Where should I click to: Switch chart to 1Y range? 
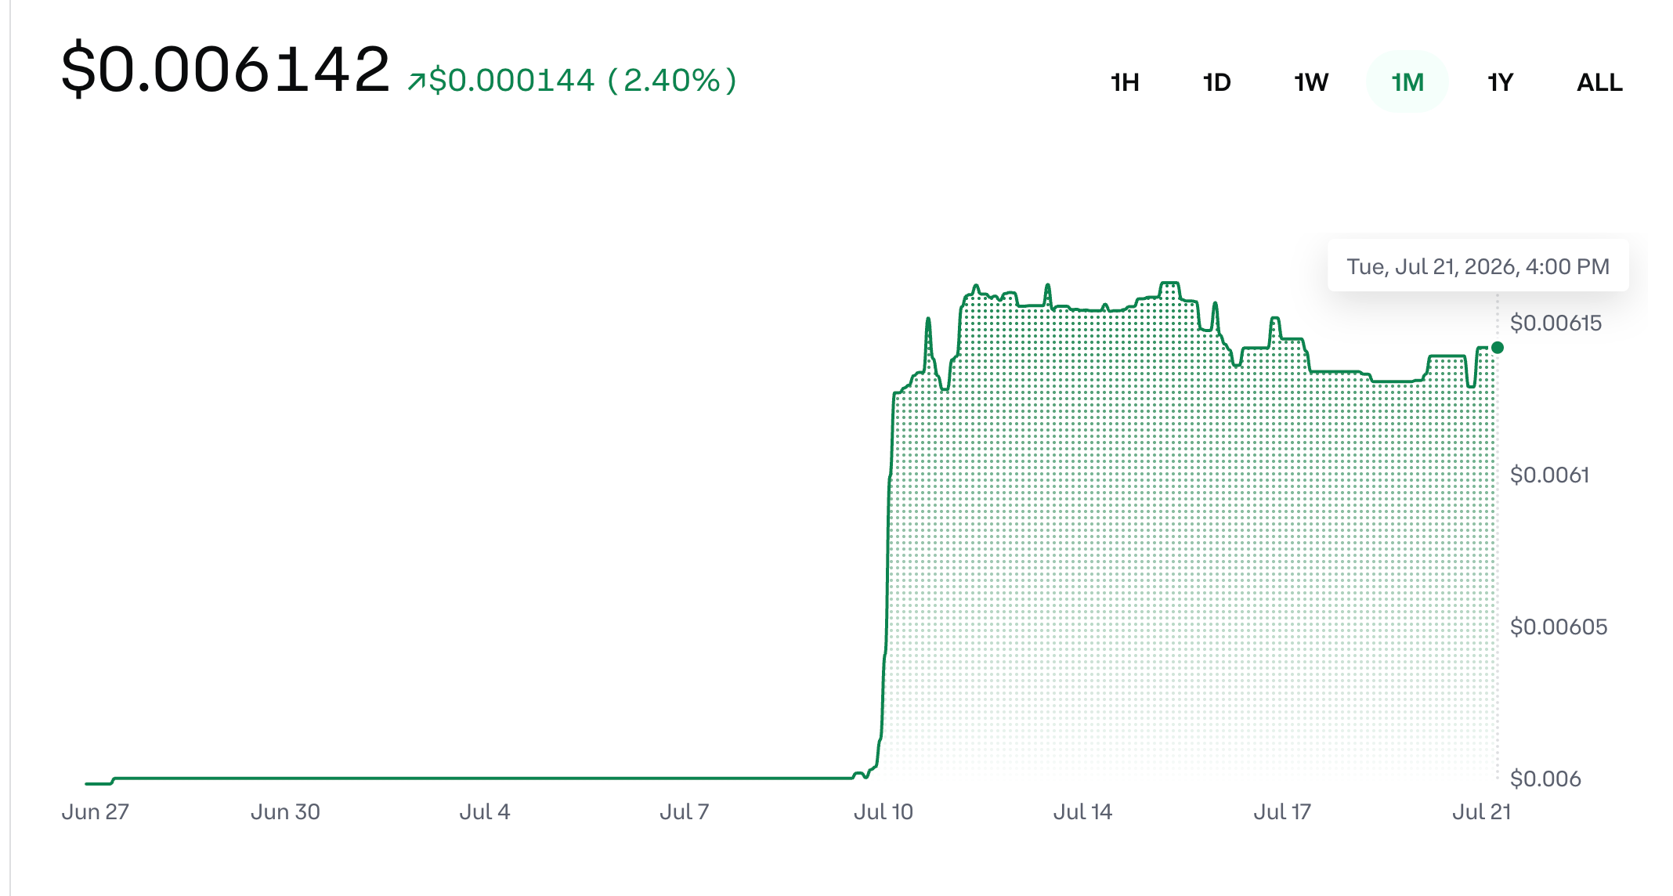pos(1500,82)
